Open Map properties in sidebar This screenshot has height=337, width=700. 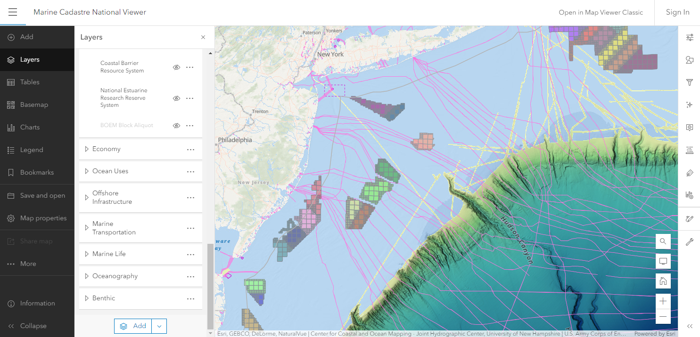(37, 218)
